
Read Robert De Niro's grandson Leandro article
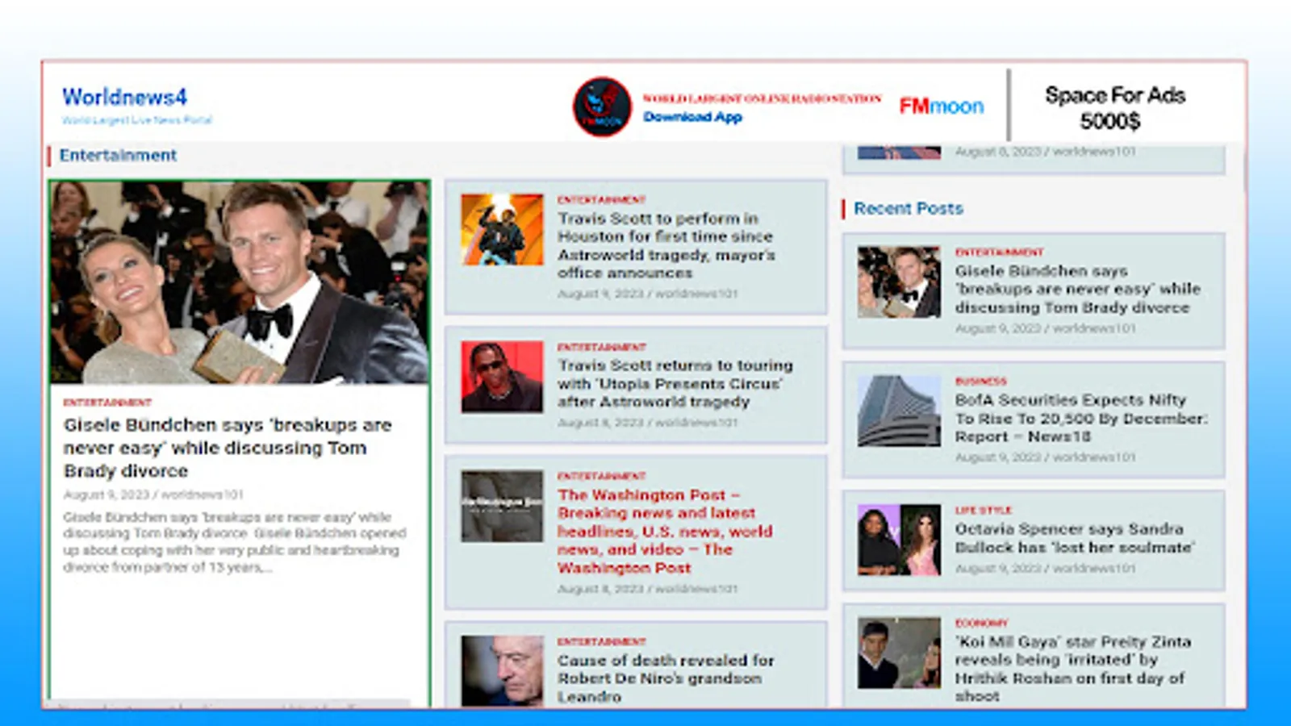(666, 678)
